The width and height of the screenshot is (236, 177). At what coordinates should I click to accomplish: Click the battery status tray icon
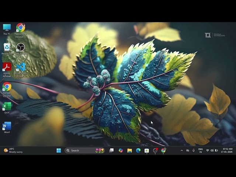(x=216, y=150)
